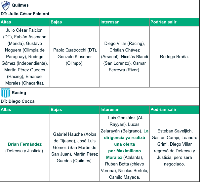Click the Racing Podrían salir header
The image size is (200, 182).
point(174,110)
